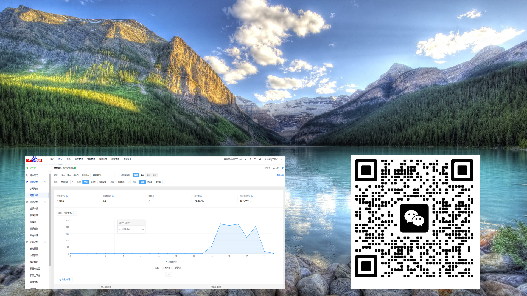The image size is (527, 296).
Task: Click the help icon next to 访客数(UV) metric
Action: pos(113,196)
